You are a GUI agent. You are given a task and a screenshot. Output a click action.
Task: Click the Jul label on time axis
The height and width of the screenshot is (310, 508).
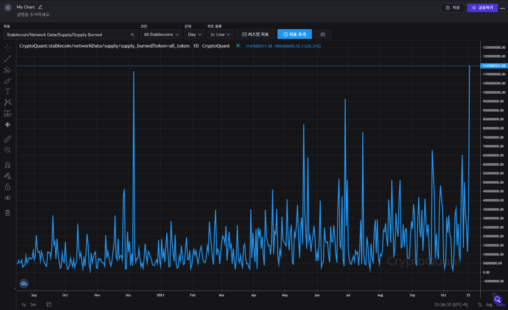[x=348, y=295]
